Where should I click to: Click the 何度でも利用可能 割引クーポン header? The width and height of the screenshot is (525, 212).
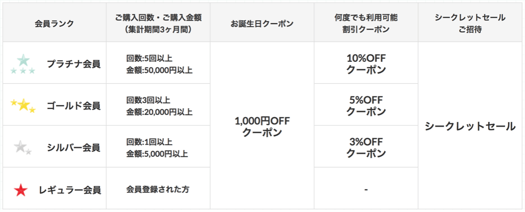(366, 24)
